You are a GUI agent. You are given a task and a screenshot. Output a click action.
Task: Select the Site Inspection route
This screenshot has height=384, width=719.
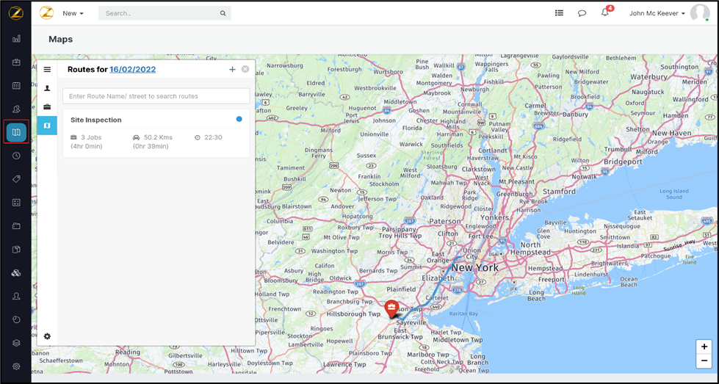[96, 120]
